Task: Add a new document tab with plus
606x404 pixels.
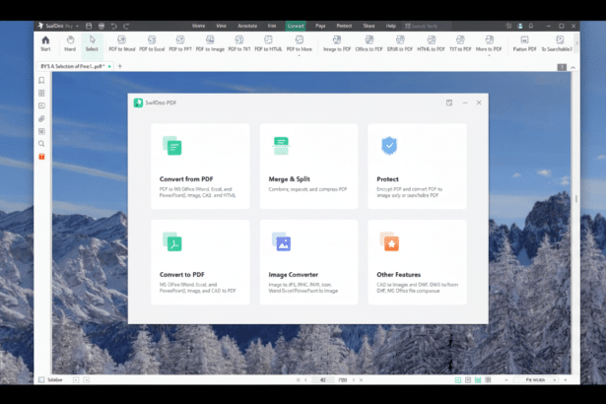Action: coord(119,66)
